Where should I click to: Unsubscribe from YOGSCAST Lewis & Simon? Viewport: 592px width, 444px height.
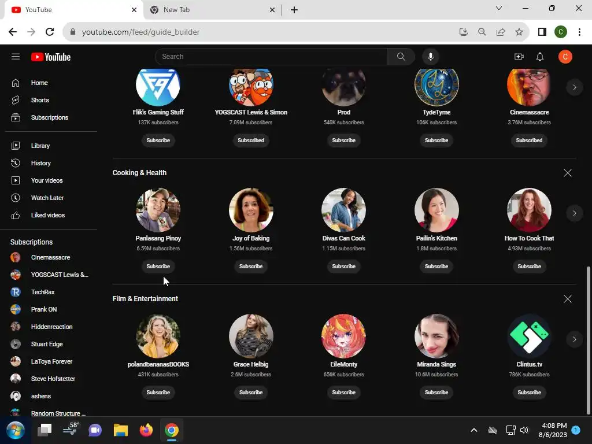click(x=251, y=140)
